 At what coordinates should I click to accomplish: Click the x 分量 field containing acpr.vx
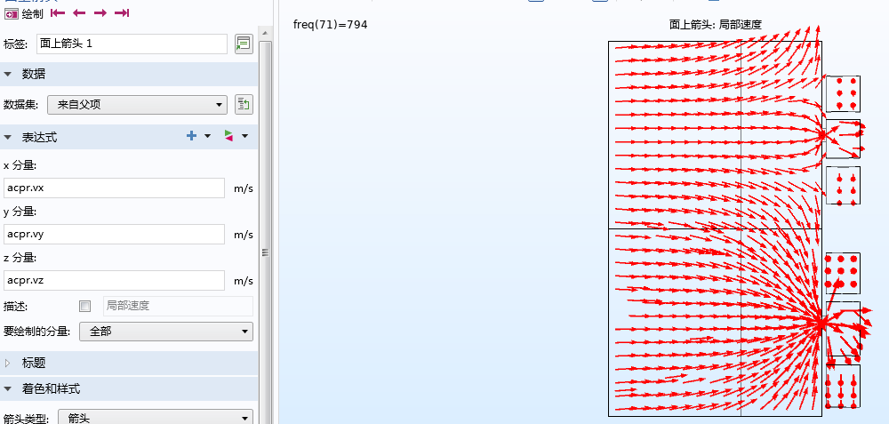pyautogui.click(x=114, y=188)
